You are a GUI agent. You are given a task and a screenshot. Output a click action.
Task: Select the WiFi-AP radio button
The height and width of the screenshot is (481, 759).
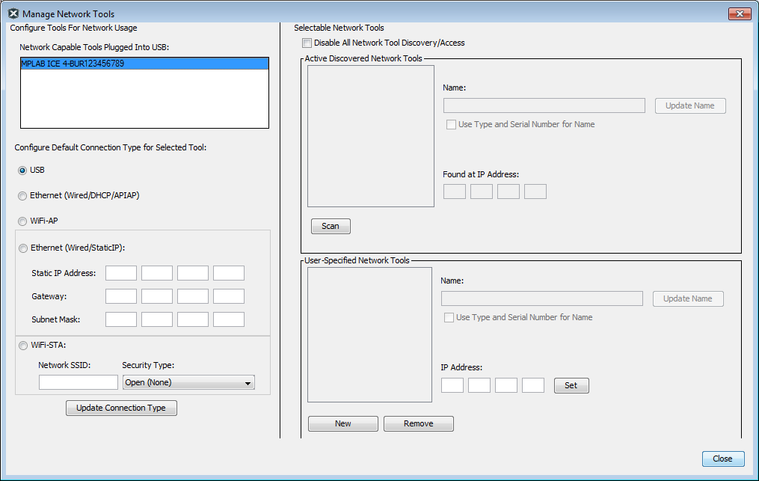coord(22,221)
